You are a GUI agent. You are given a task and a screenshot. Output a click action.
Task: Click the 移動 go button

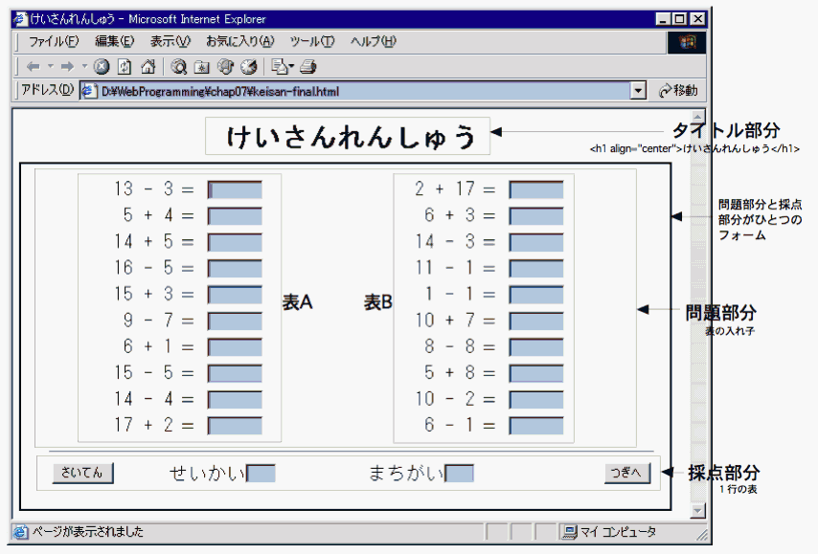[x=678, y=91]
